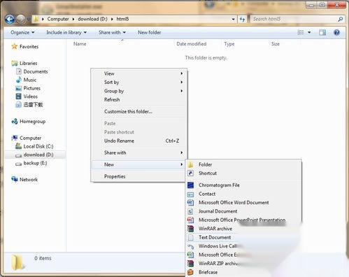Open the View submenu in context menu
349x277 pixels.
138,73
